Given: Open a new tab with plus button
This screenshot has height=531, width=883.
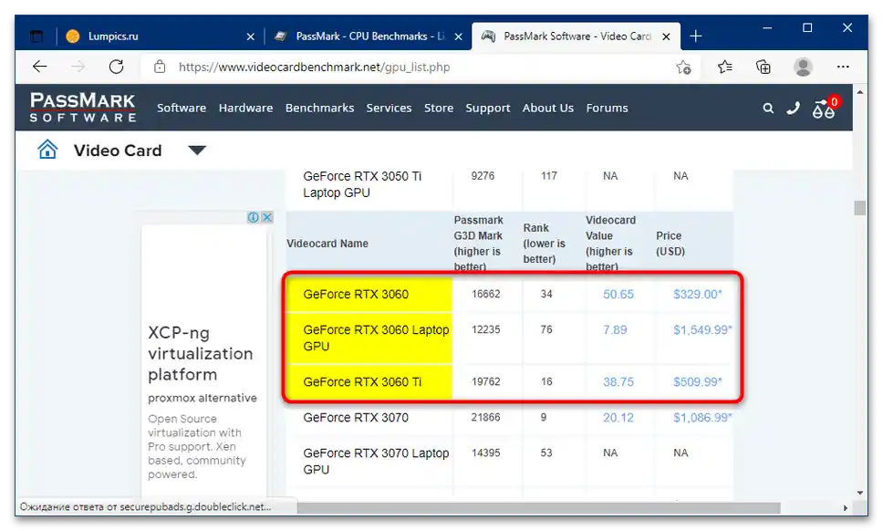Looking at the screenshot, I should point(696,36).
